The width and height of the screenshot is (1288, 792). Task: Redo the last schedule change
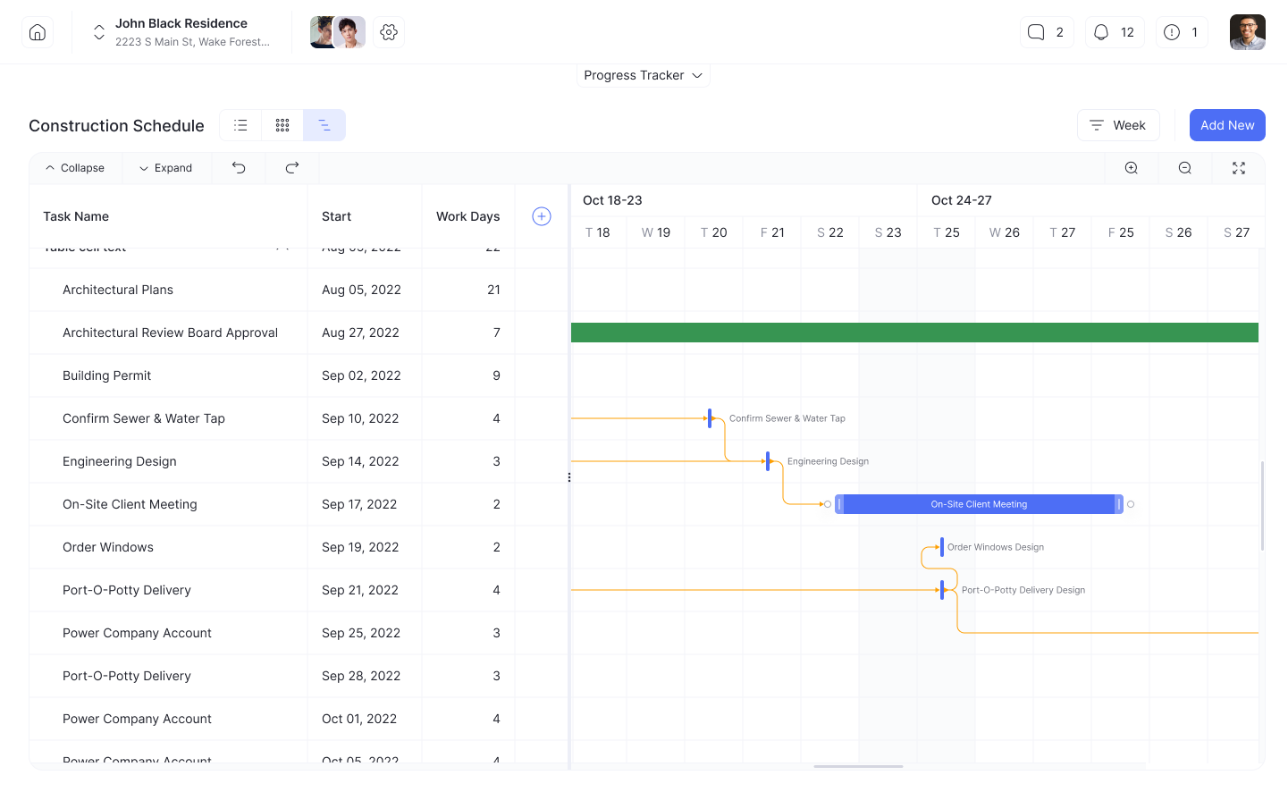pyautogui.click(x=291, y=167)
